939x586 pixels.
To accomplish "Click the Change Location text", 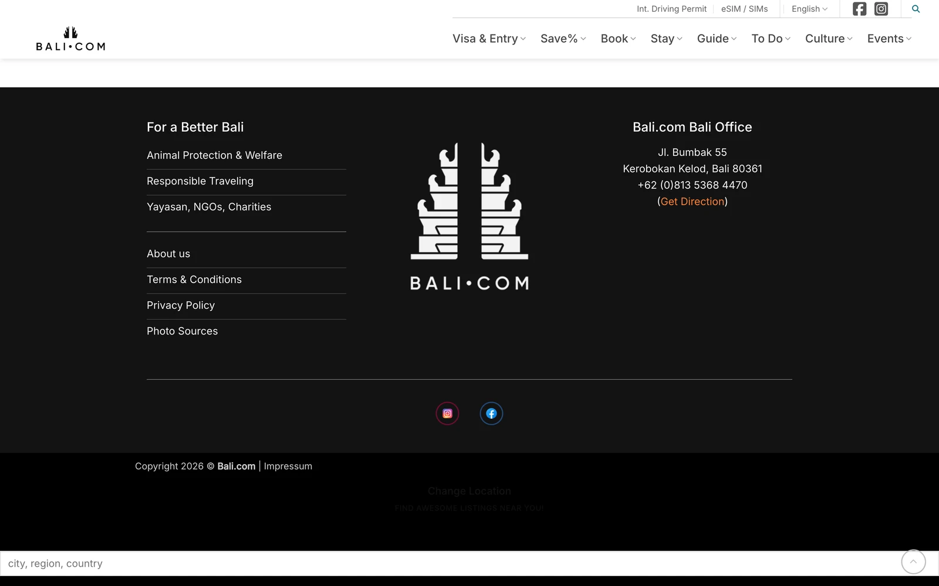I will pyautogui.click(x=469, y=491).
